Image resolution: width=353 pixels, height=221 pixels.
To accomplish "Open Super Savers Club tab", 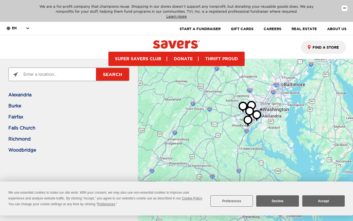I will point(138,59).
